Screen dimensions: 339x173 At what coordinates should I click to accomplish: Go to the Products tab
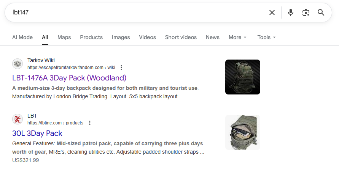91,37
